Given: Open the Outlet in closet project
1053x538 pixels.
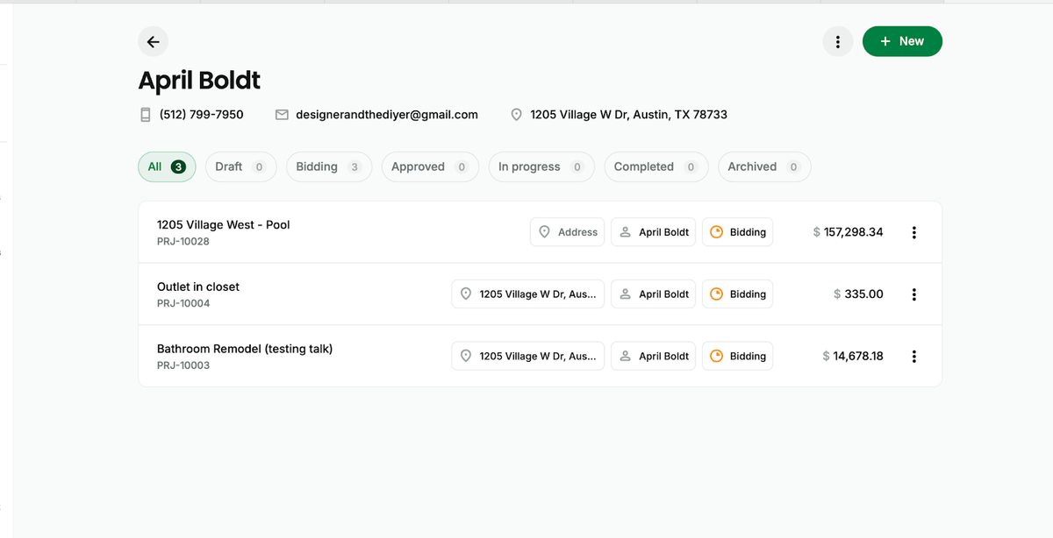Looking at the screenshot, I should tap(198, 287).
